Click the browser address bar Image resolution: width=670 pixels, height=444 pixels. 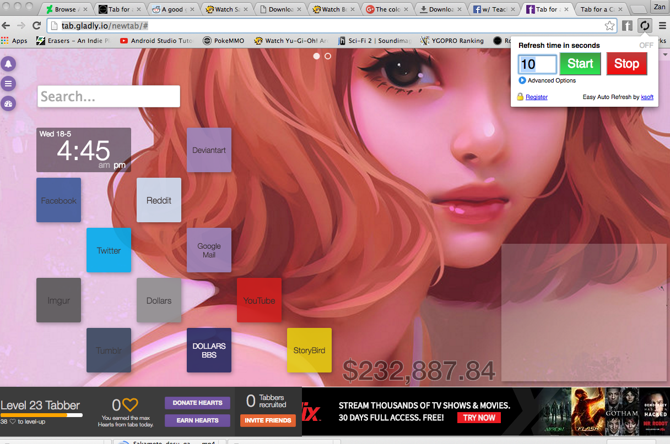pyautogui.click(x=332, y=26)
